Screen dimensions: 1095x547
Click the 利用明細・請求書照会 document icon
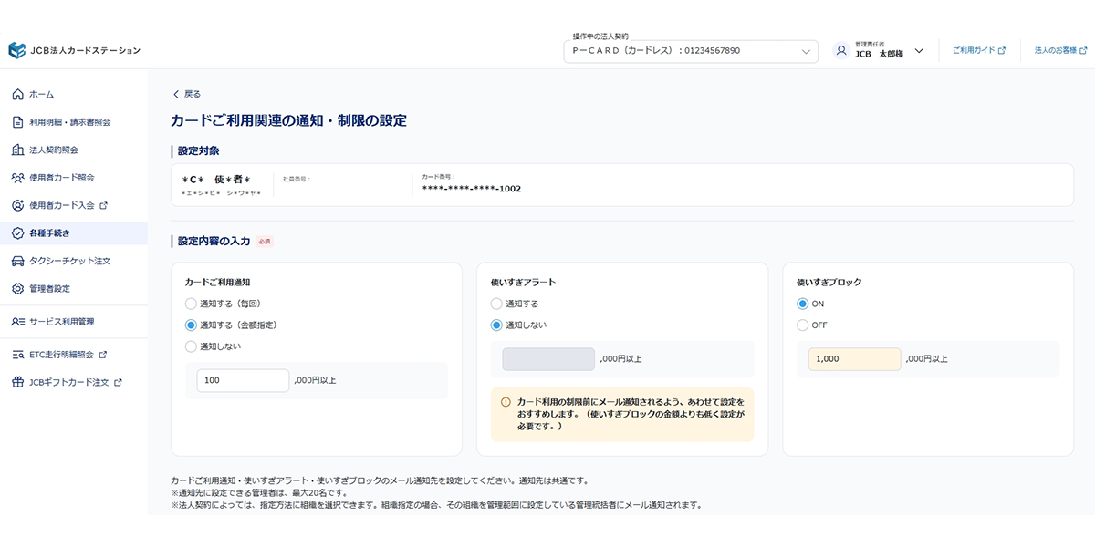pyautogui.click(x=17, y=122)
